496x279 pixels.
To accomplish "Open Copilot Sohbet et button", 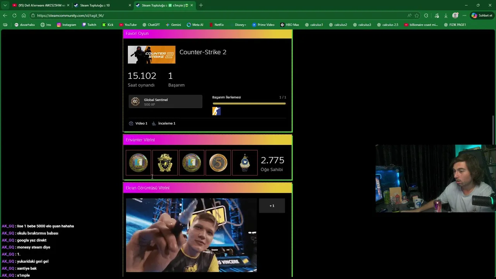I will (x=482, y=15).
